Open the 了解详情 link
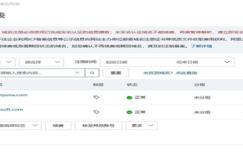243x152 pixels. pos(201,46)
